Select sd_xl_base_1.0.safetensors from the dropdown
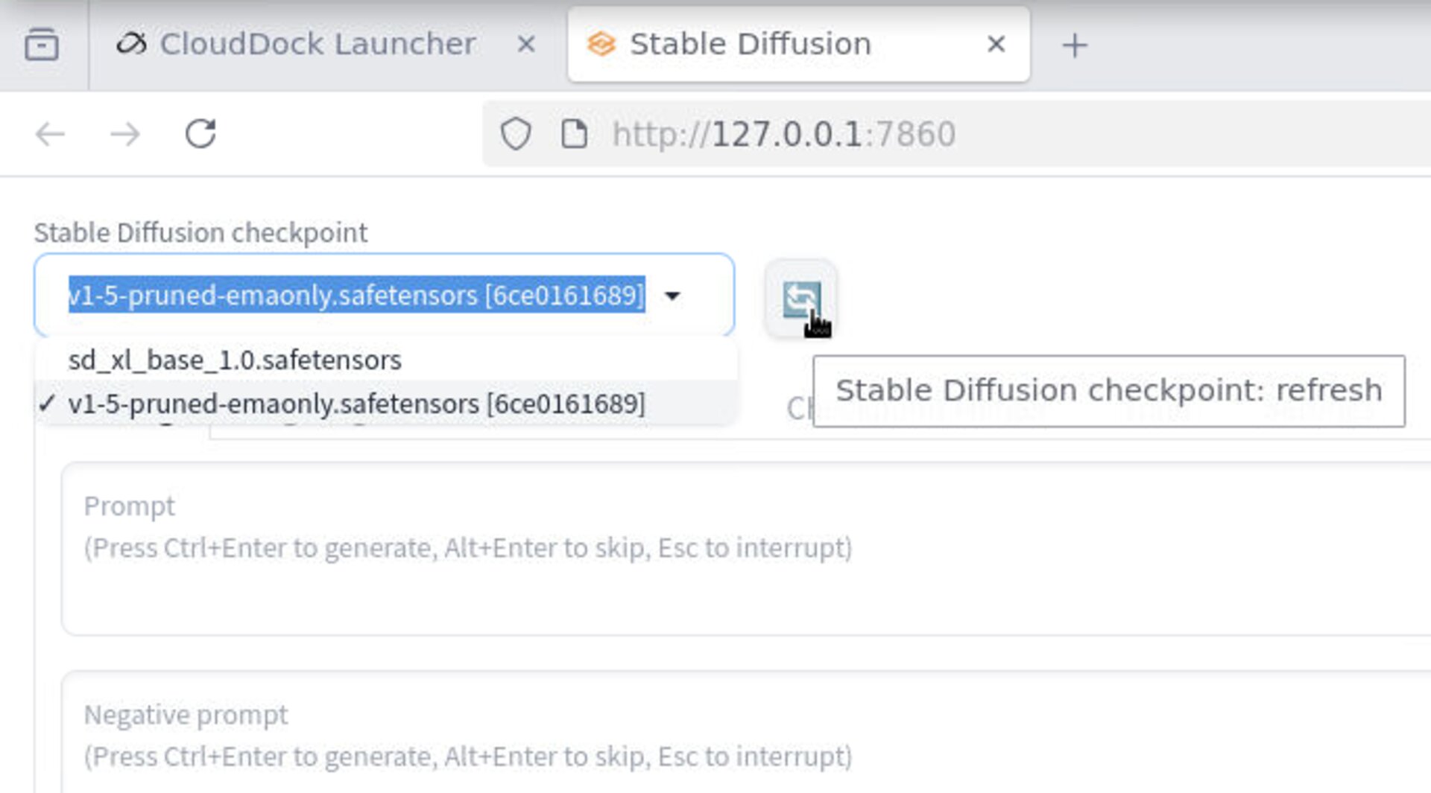This screenshot has height=793, width=1431. click(236, 360)
